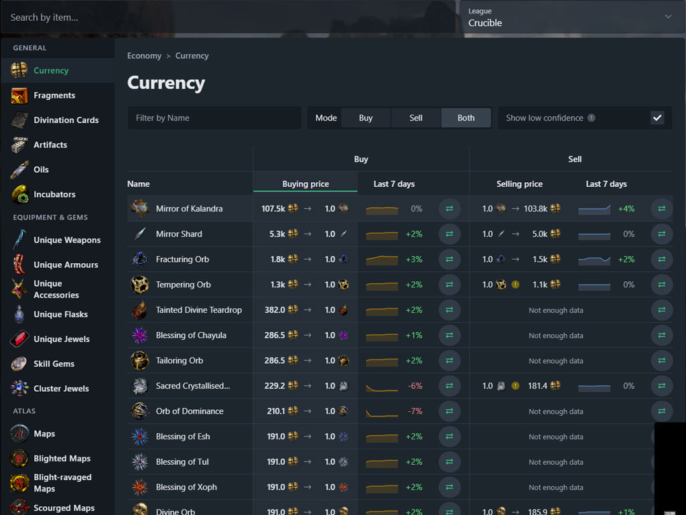This screenshot has height=515, width=686.
Task: Click the low confidence info icon
Action: point(591,118)
